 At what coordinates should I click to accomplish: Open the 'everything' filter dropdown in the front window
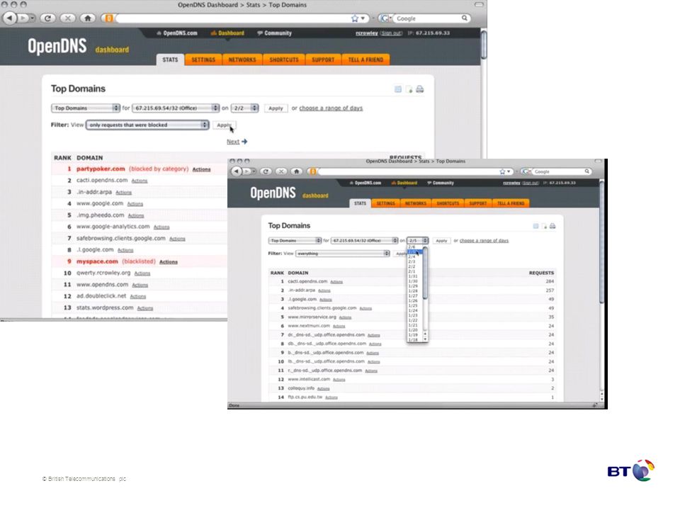[x=343, y=254]
